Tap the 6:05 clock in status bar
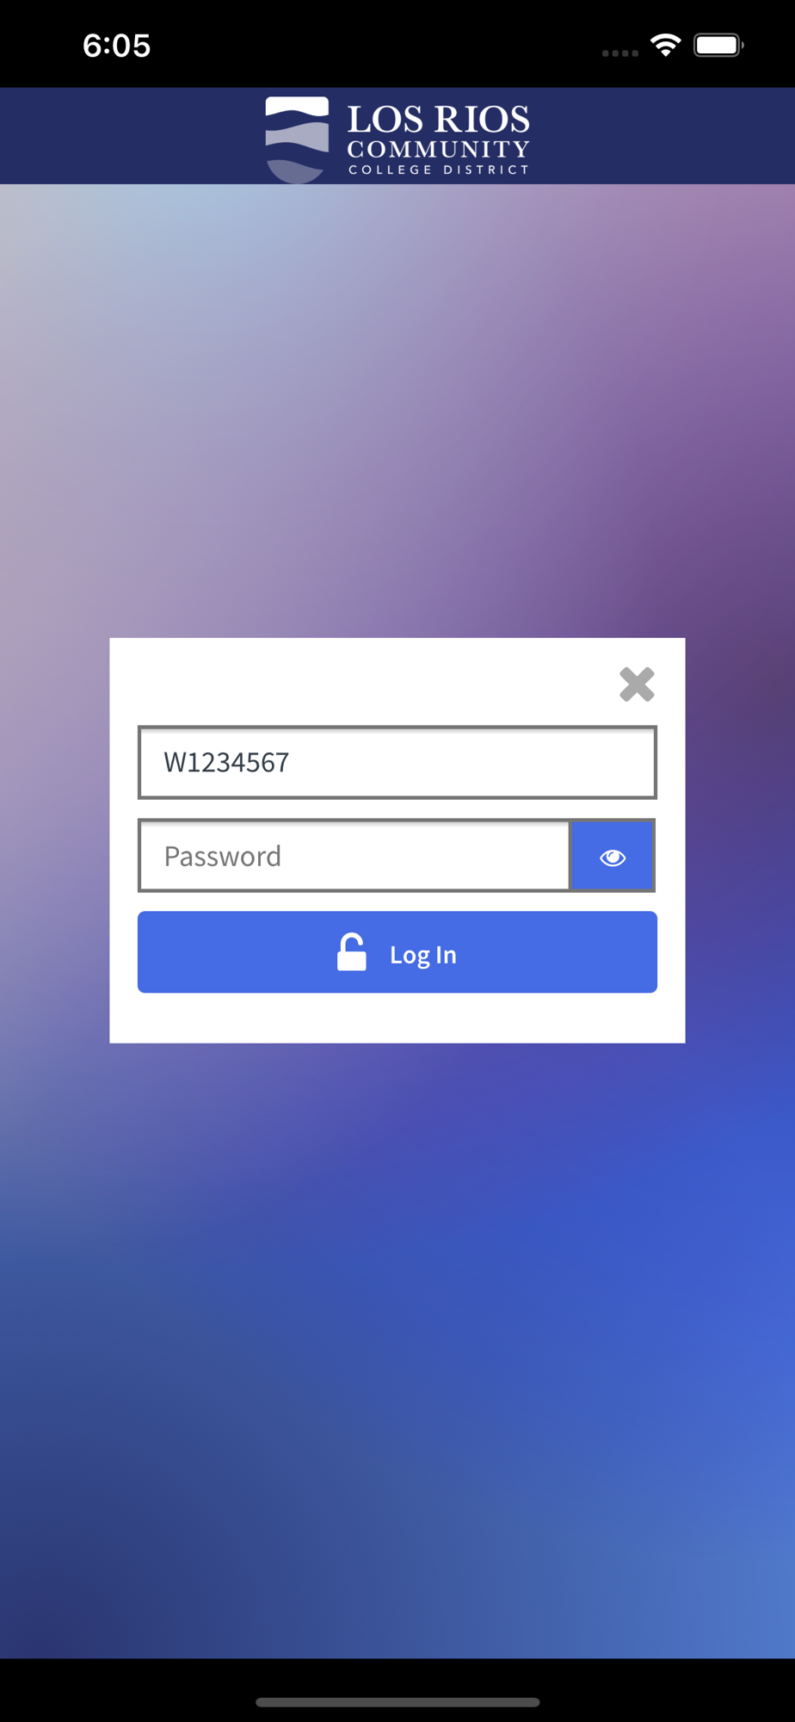This screenshot has width=795, height=1722. pyautogui.click(x=117, y=46)
